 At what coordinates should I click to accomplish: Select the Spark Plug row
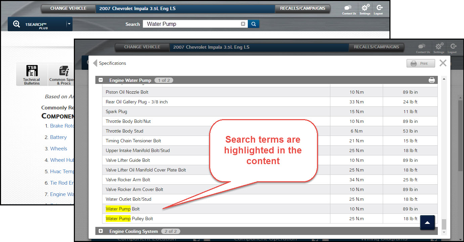coord(270,111)
